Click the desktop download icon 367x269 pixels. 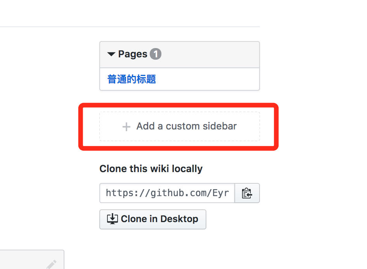point(113,219)
